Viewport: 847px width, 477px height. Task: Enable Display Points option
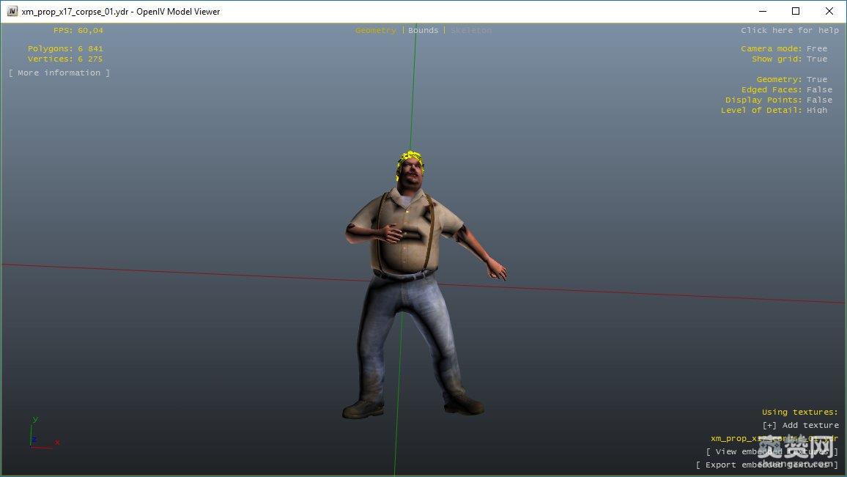click(819, 100)
